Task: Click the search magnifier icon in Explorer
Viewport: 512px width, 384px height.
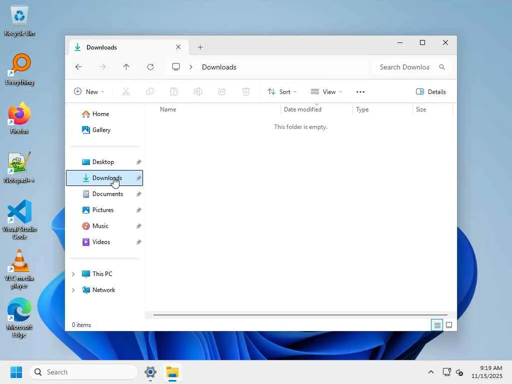Action: click(x=442, y=67)
